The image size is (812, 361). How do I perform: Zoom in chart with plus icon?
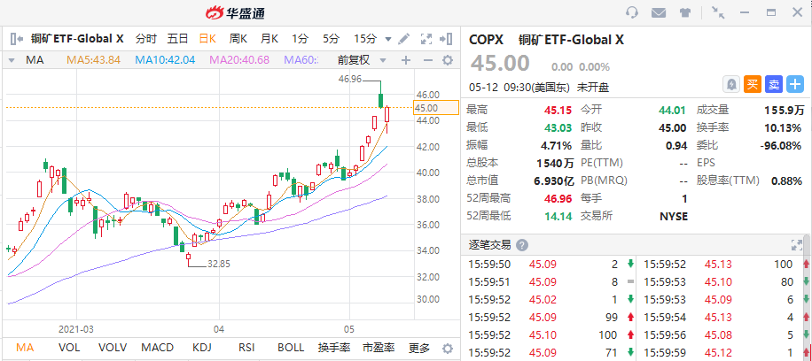pos(406,60)
